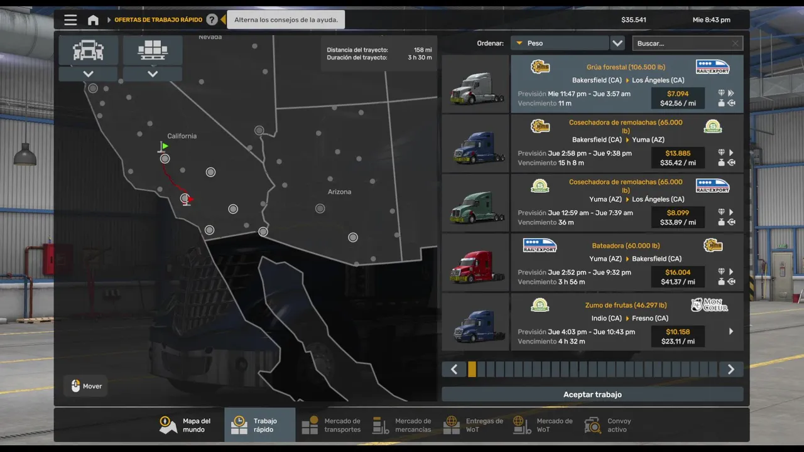Open the hamburger main menu
Screen dimensions: 804x452
pyautogui.click(x=70, y=20)
